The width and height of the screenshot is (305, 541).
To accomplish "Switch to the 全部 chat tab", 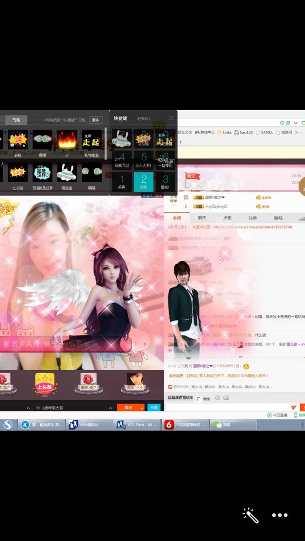I will click(x=177, y=218).
